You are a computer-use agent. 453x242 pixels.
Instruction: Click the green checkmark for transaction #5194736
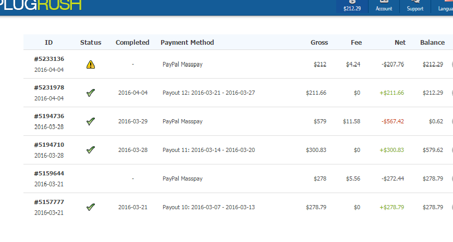point(91,121)
